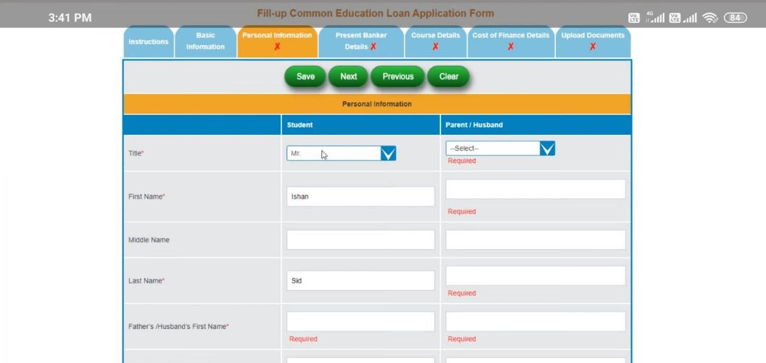Click the 4G signal strength icon
Screen dimensions: 766x363
pyautogui.click(x=655, y=17)
